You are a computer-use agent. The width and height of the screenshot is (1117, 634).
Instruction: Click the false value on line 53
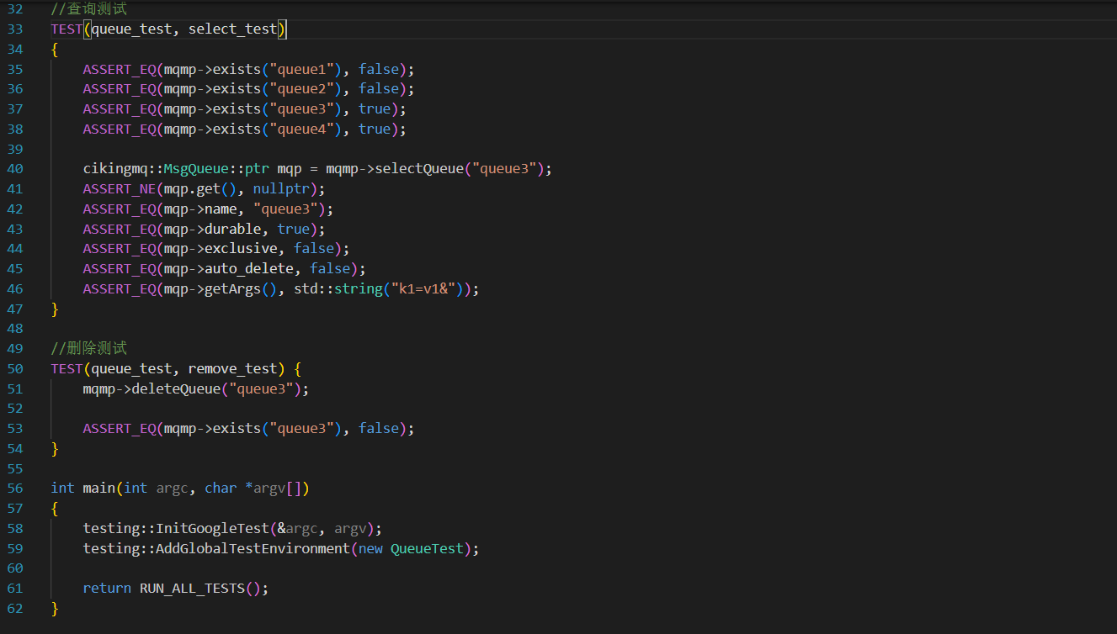pyautogui.click(x=379, y=428)
